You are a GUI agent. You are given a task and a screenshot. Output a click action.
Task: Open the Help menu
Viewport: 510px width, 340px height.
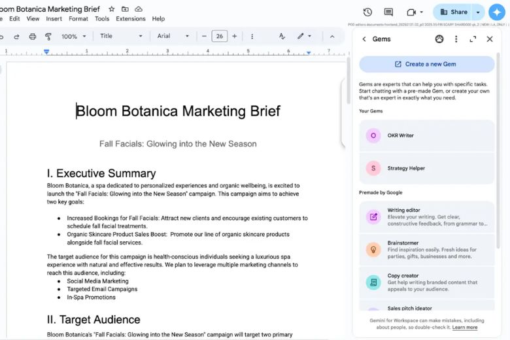[x=158, y=19]
